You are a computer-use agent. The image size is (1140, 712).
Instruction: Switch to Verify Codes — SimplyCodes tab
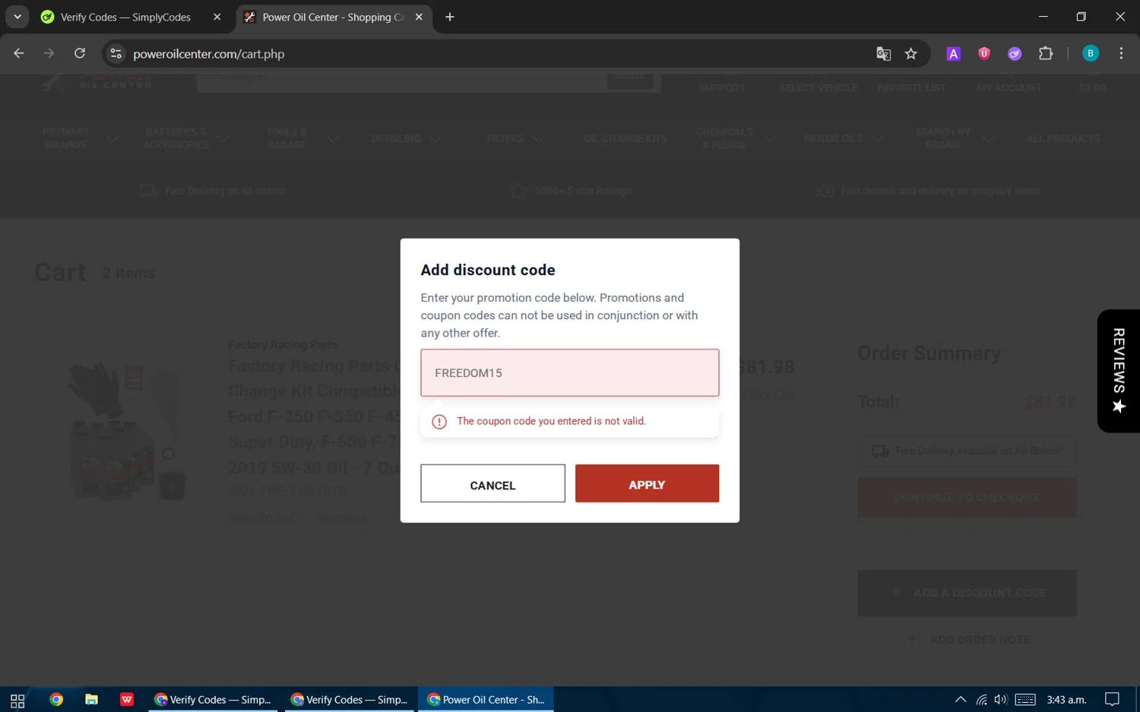[x=125, y=17]
